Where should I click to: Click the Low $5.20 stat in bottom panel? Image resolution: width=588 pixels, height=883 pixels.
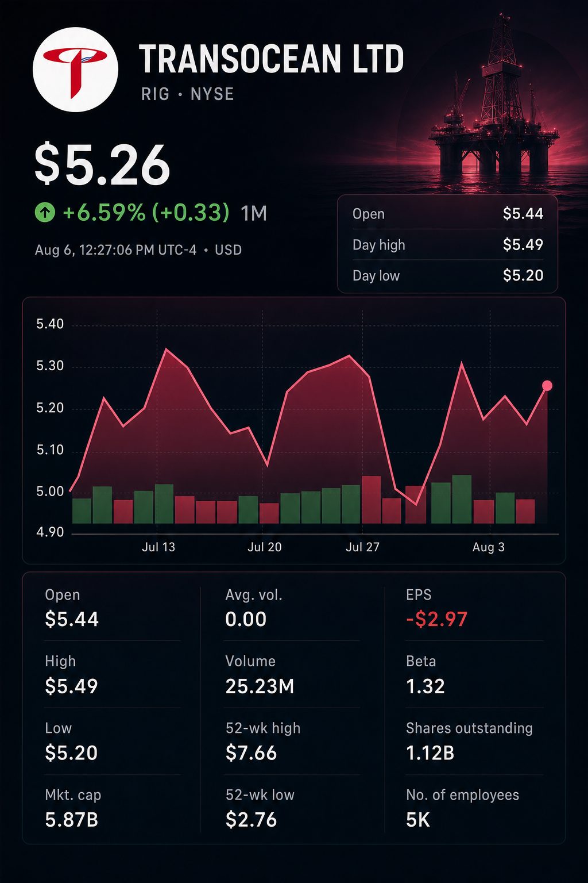(71, 741)
